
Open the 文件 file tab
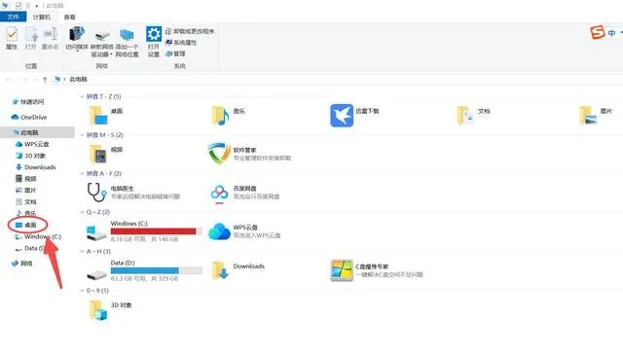[13, 17]
